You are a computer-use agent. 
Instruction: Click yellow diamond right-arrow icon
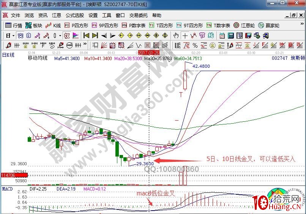[x=130, y=36]
